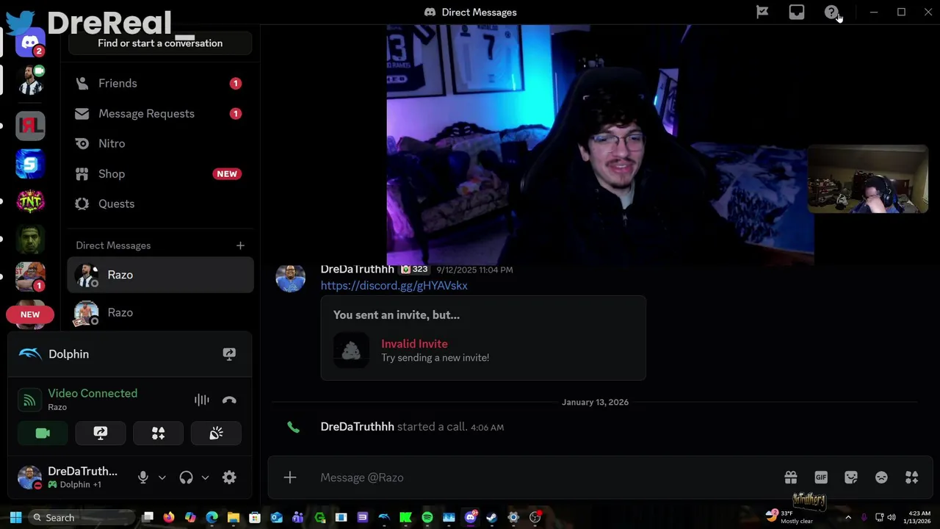Open the gift icon in message bar
The height and width of the screenshot is (529, 940).
coord(791,478)
